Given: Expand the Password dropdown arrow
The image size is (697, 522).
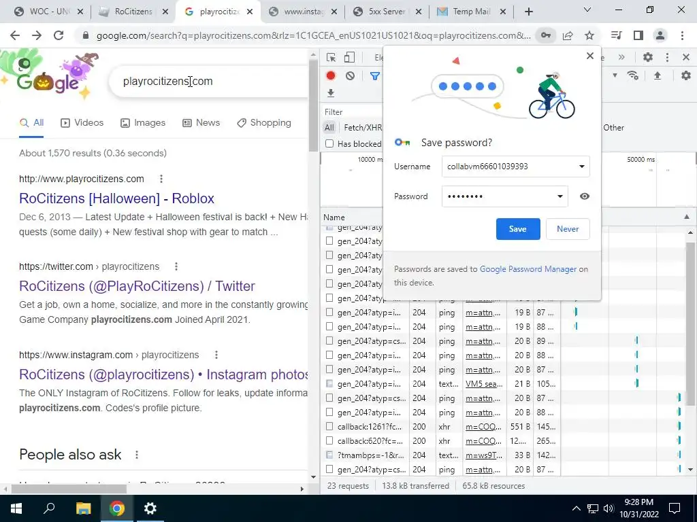Looking at the screenshot, I should click(x=560, y=196).
